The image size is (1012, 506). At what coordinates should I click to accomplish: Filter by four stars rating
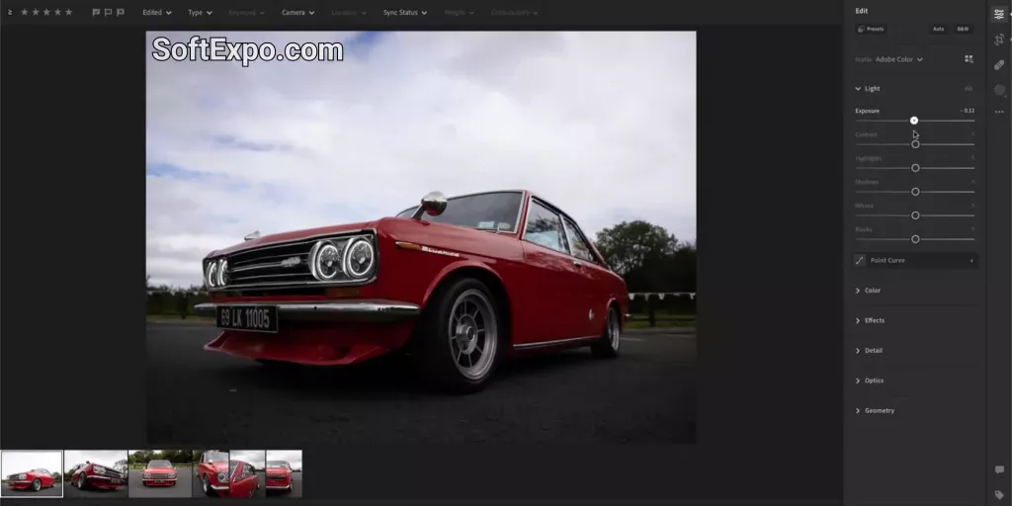(57, 12)
